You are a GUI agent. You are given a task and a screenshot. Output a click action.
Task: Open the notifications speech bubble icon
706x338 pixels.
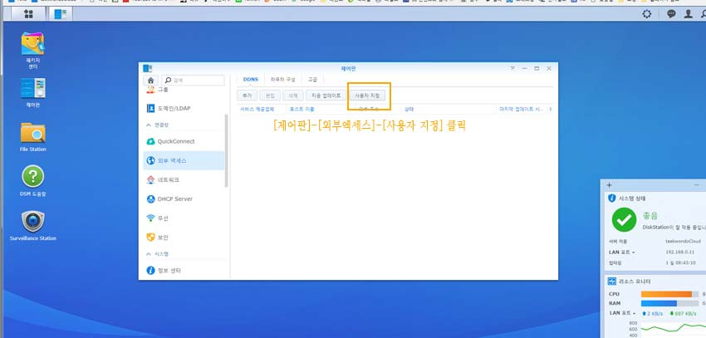point(671,14)
